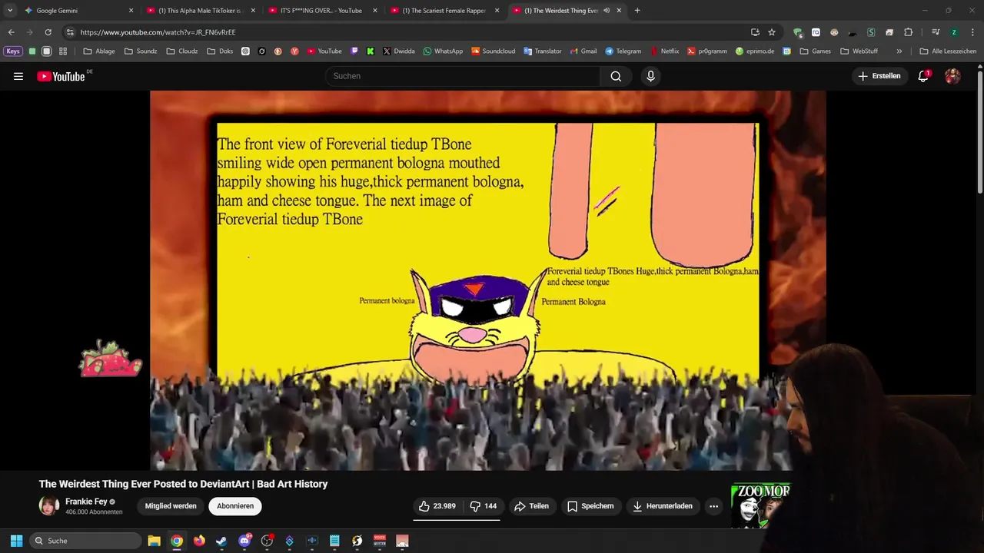Image resolution: width=984 pixels, height=553 pixels.
Task: Open Chrome three-dot menu
Action: click(x=972, y=32)
